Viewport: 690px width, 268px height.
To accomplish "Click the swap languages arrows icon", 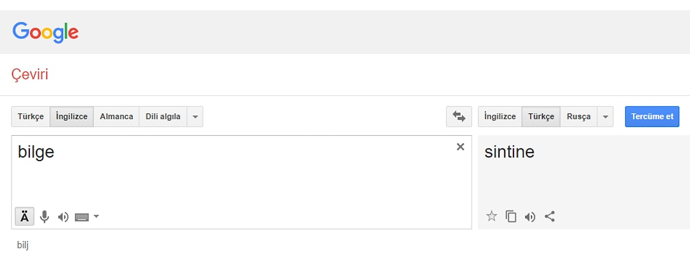I will click(x=459, y=117).
